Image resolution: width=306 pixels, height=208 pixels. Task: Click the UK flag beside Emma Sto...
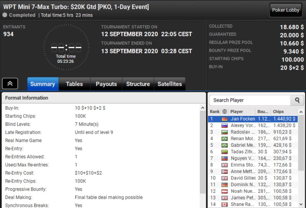[x=225, y=165]
